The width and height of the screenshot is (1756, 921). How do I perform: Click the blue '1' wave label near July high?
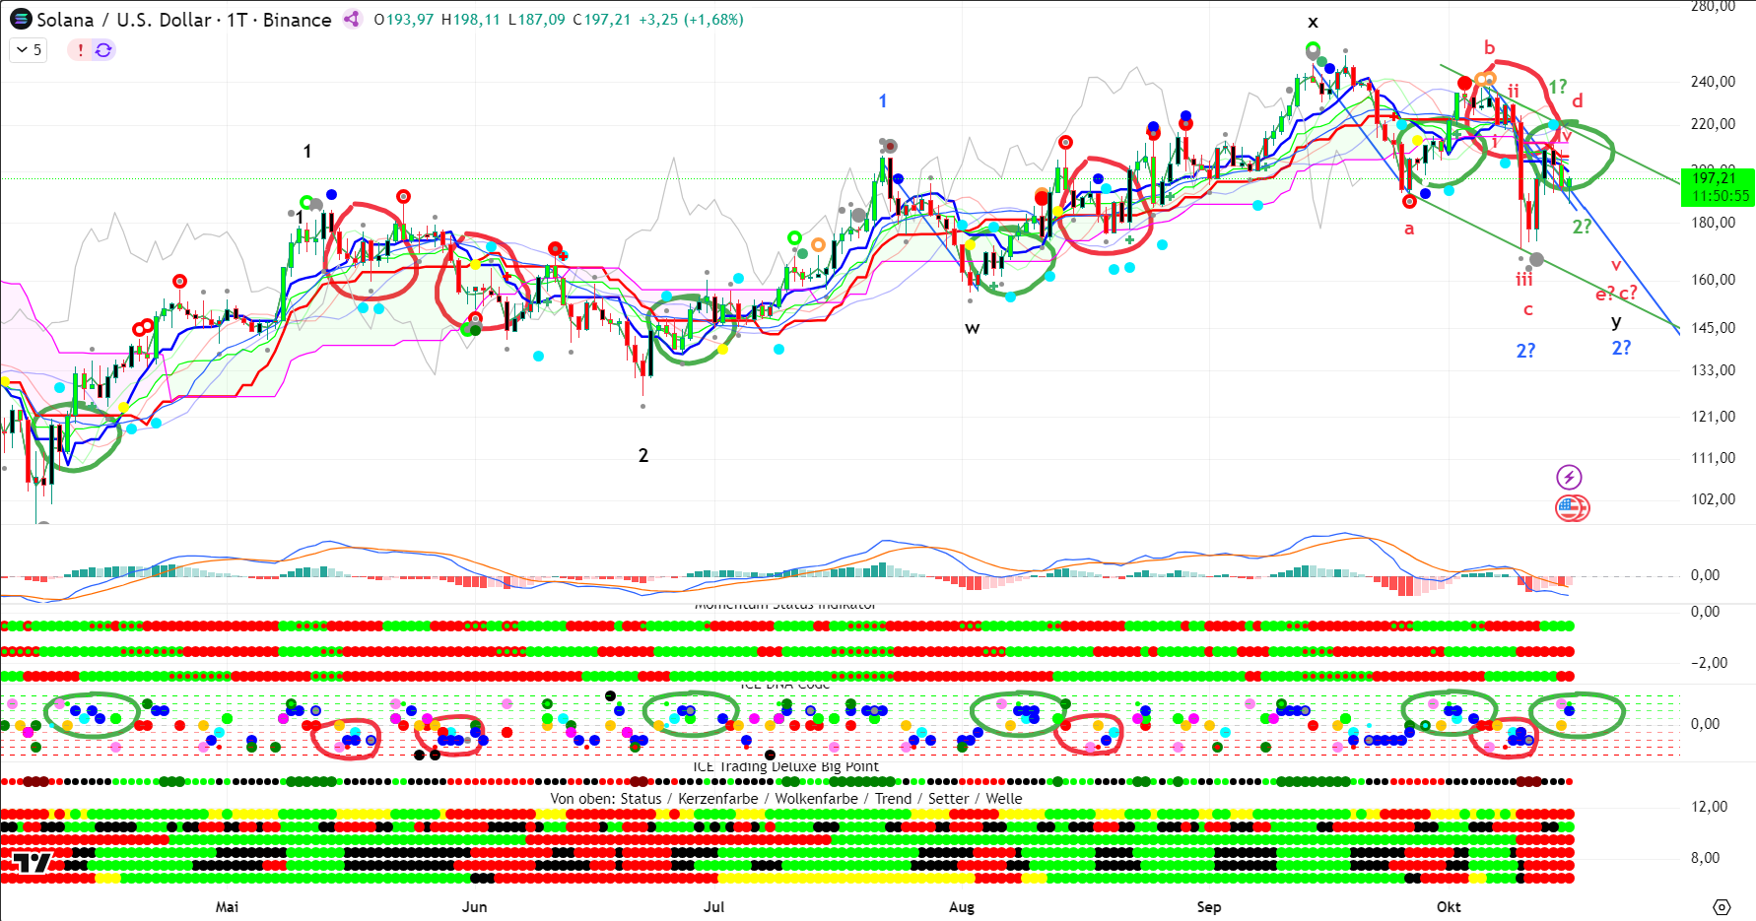[x=883, y=100]
